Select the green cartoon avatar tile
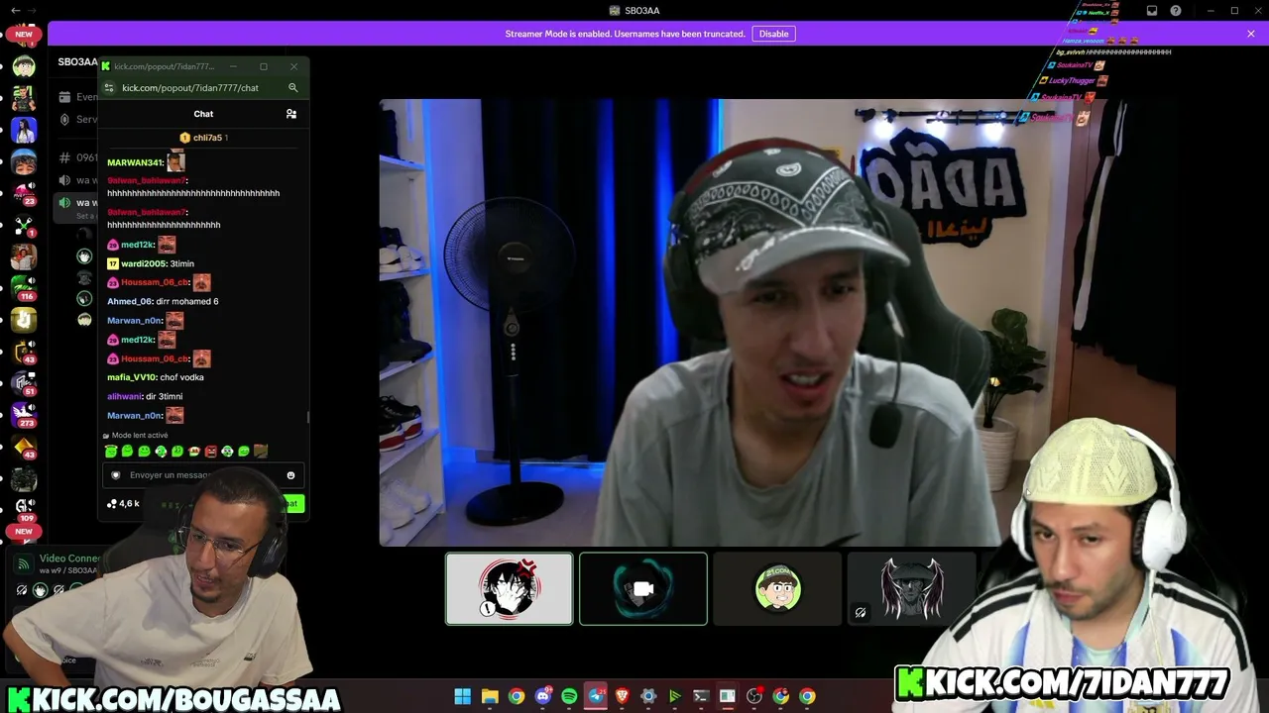Screen dimensions: 1269x713 coord(777,588)
